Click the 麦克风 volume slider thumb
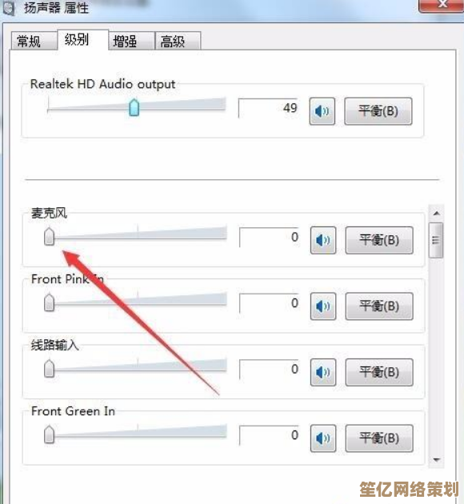Image resolution: width=464 pixels, height=504 pixels. pos(49,237)
